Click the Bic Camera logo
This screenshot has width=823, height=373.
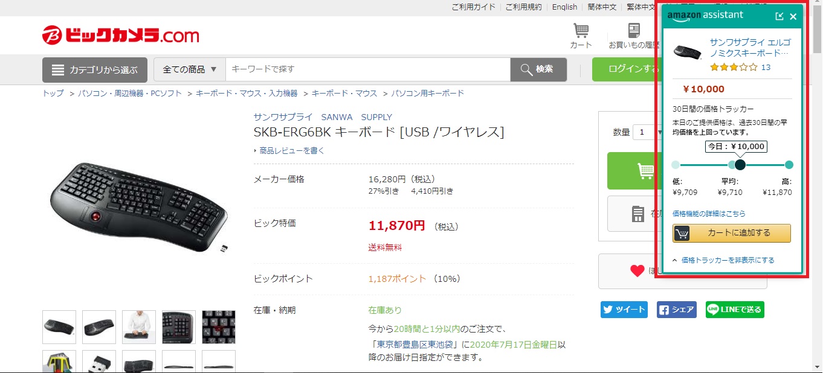tap(120, 35)
